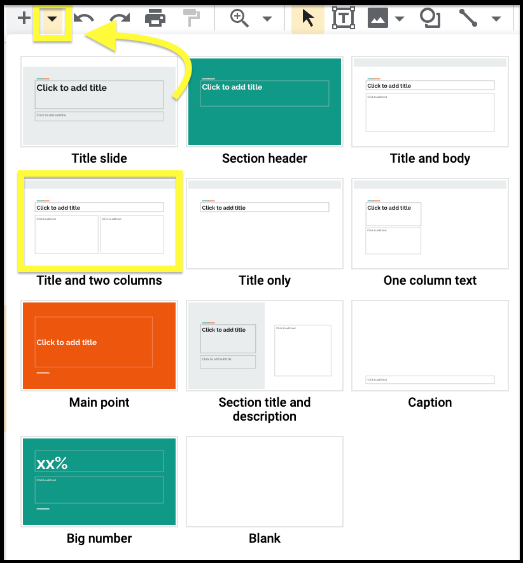Image resolution: width=523 pixels, height=563 pixels.
Task: Choose the Blank layout thumbnail
Action: click(265, 482)
